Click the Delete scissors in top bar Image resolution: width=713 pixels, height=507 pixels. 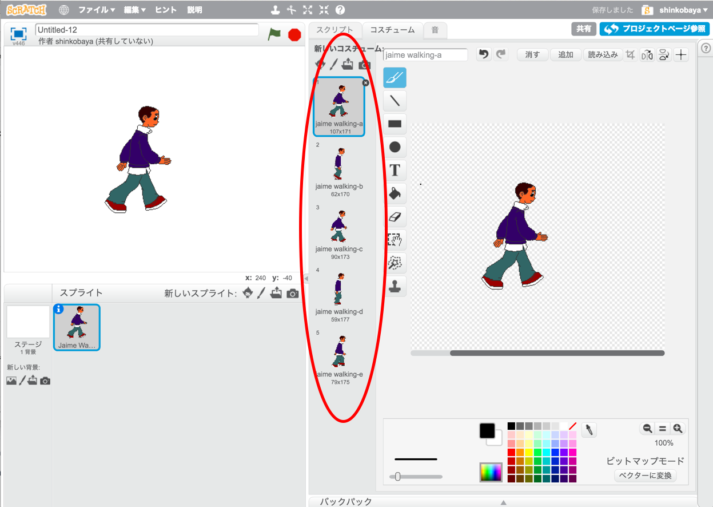pyautogui.click(x=292, y=10)
